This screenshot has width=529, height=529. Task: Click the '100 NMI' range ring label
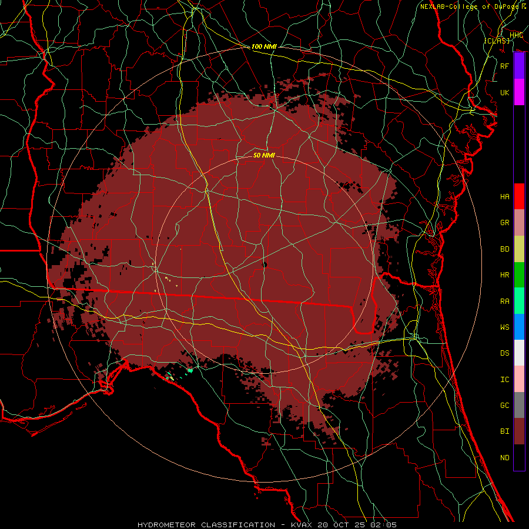[x=264, y=46]
